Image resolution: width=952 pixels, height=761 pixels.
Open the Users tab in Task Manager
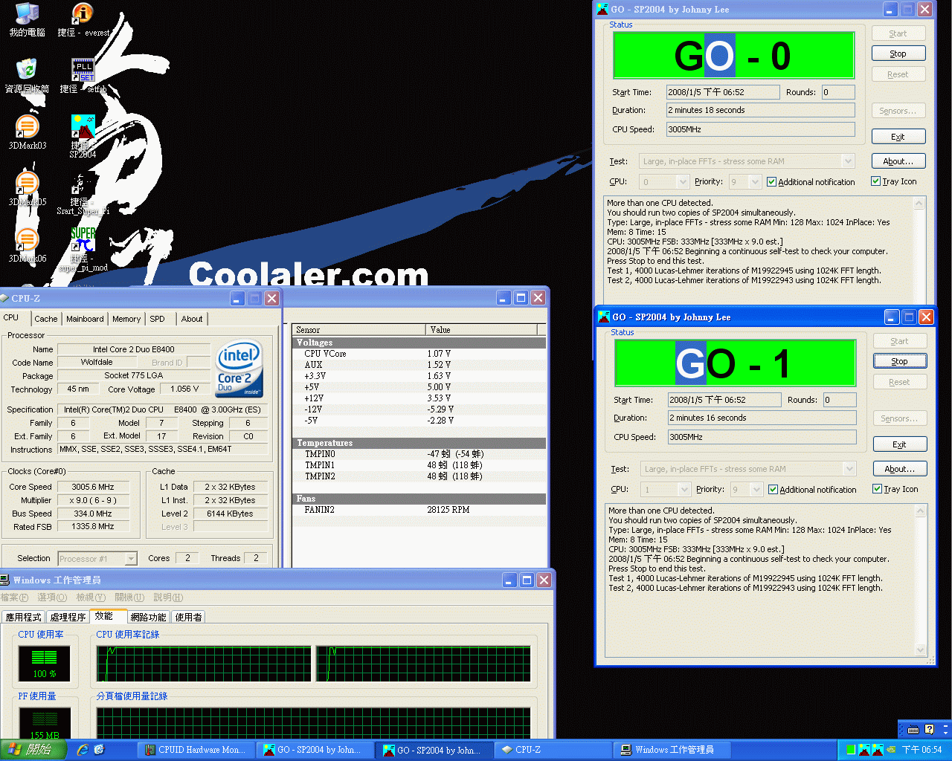click(x=188, y=617)
